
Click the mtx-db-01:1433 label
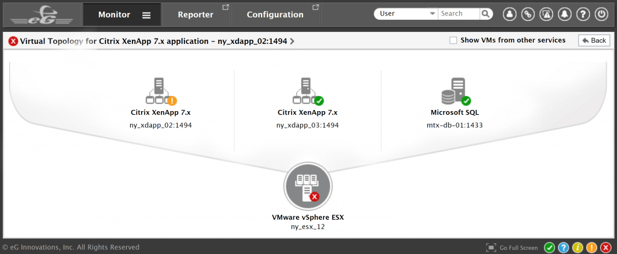(x=455, y=125)
